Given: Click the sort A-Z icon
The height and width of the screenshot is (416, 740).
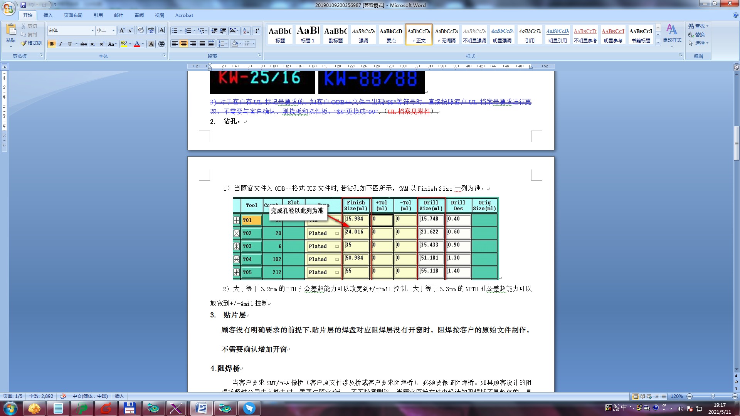Looking at the screenshot, I should (246, 30).
